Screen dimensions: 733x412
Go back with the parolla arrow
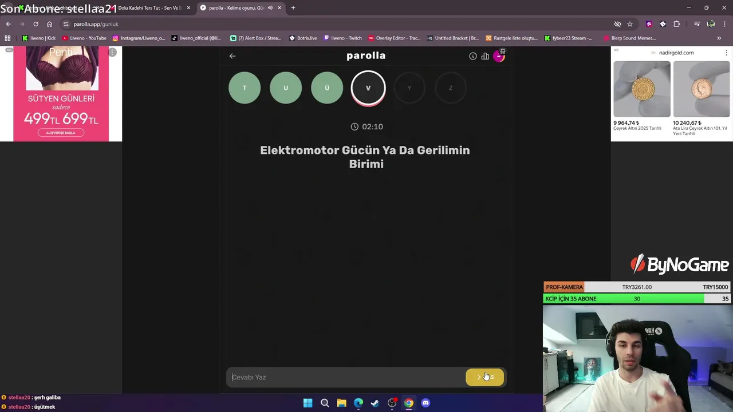(232, 56)
